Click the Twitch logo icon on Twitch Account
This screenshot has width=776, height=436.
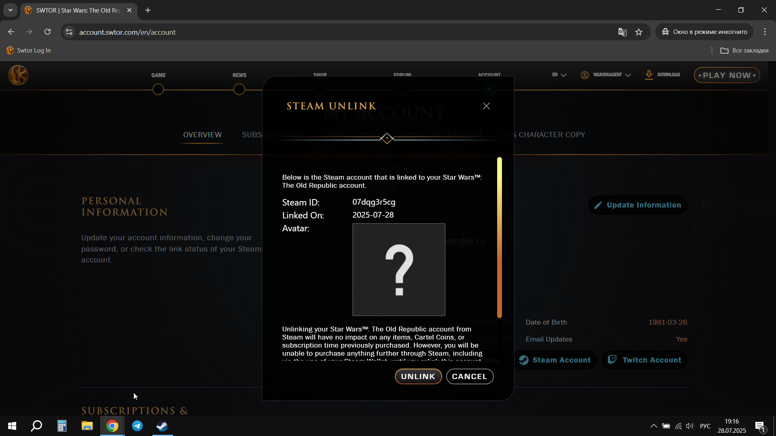pos(612,360)
